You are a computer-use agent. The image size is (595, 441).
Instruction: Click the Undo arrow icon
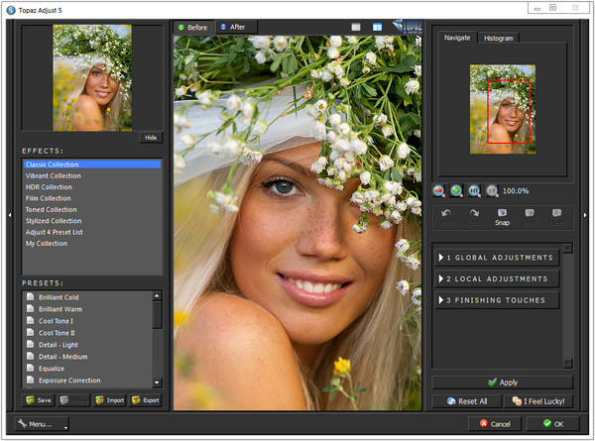447,216
